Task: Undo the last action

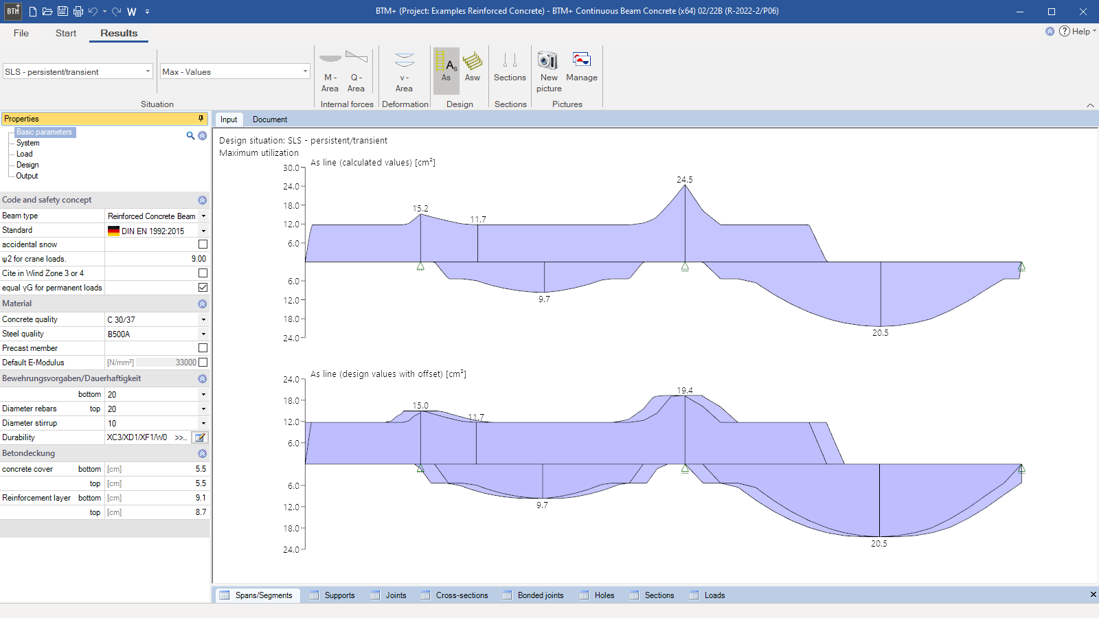Action: tap(93, 12)
